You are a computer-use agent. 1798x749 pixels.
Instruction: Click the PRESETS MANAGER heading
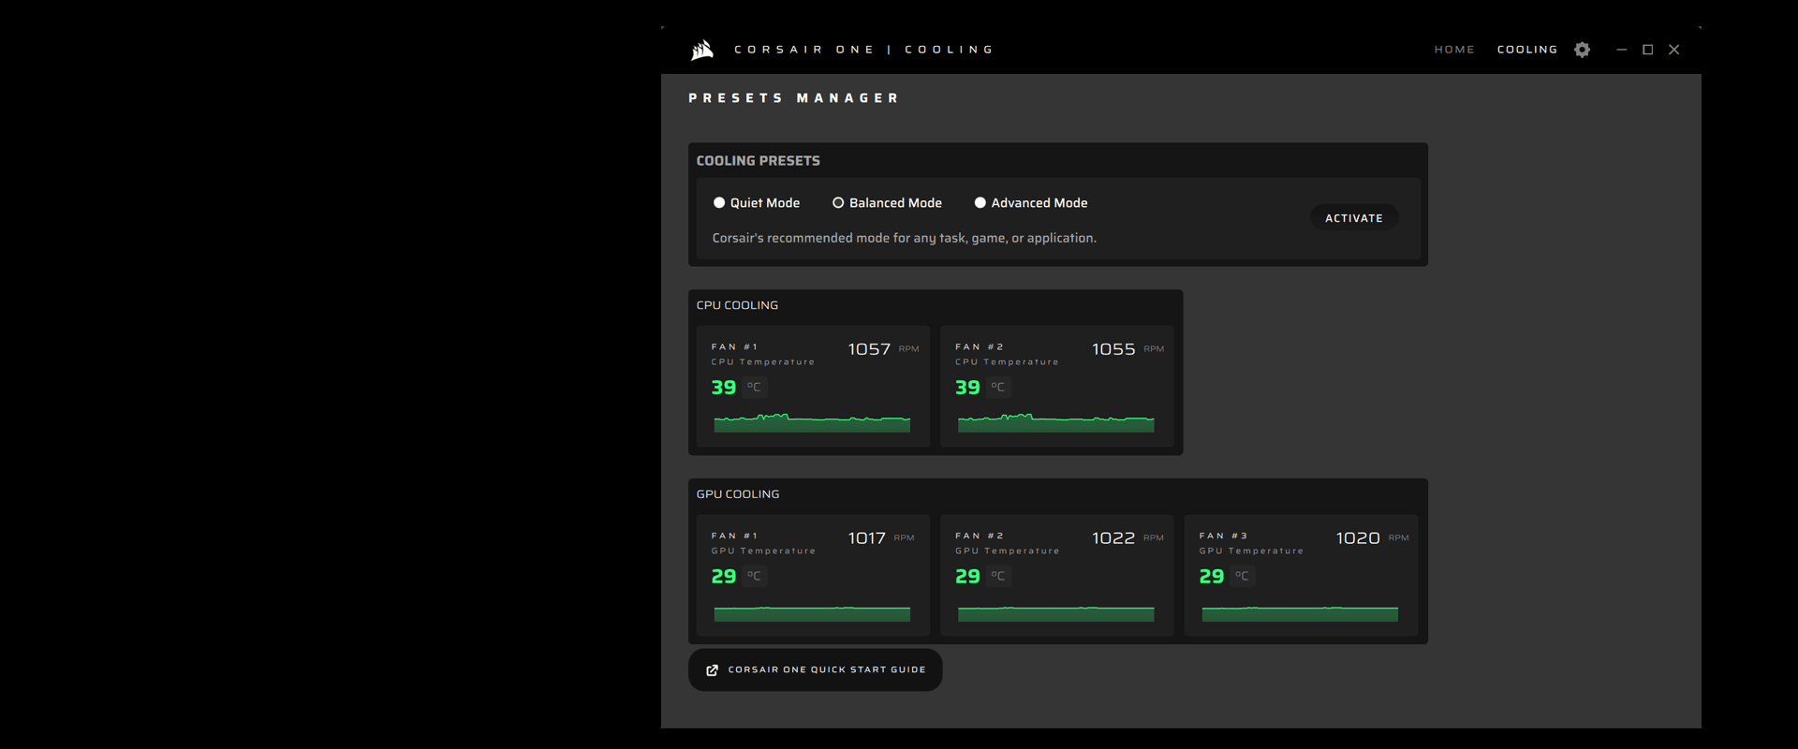[793, 98]
